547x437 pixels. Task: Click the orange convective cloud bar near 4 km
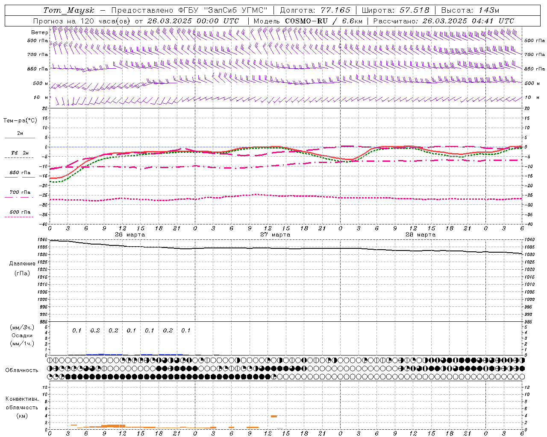[274, 416]
